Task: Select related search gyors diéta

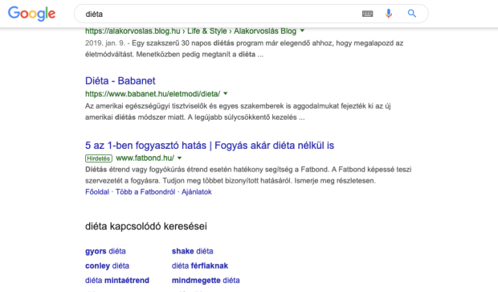Action: [105, 251]
